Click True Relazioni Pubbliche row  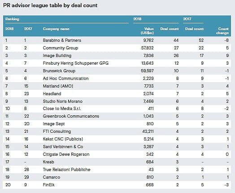pos(117,170)
